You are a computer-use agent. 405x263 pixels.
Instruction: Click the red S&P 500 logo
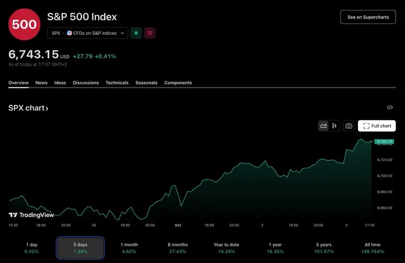(x=24, y=25)
